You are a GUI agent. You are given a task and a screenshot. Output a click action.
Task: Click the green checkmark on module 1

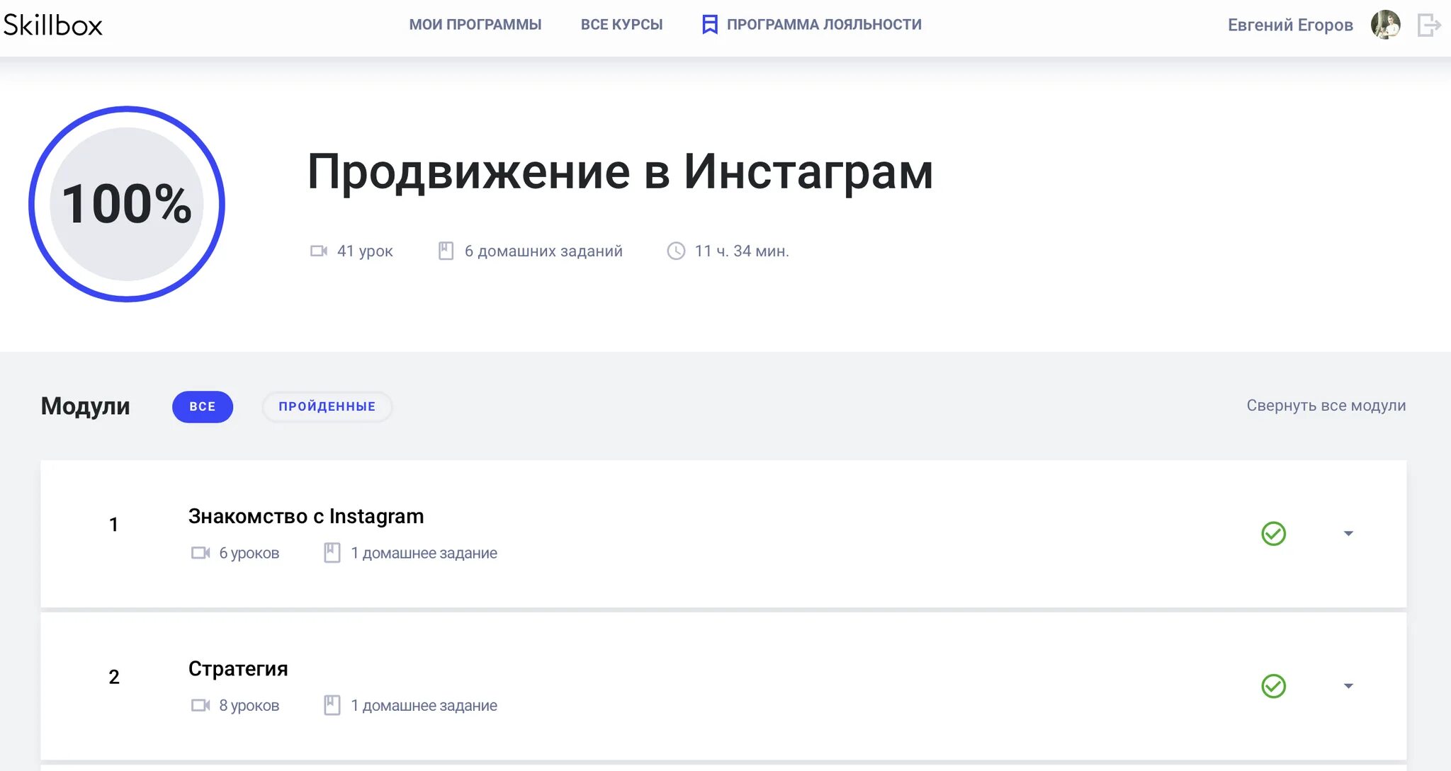click(x=1273, y=534)
